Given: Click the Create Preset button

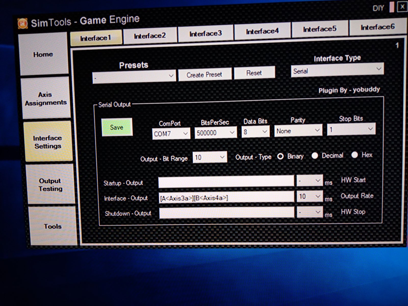Looking at the screenshot, I should click(x=205, y=74).
